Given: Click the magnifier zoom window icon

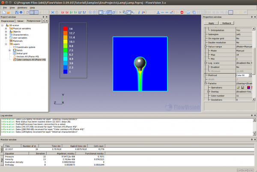Looking at the screenshot, I should (x=124, y=12).
